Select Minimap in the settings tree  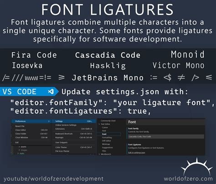coord(106,144)
